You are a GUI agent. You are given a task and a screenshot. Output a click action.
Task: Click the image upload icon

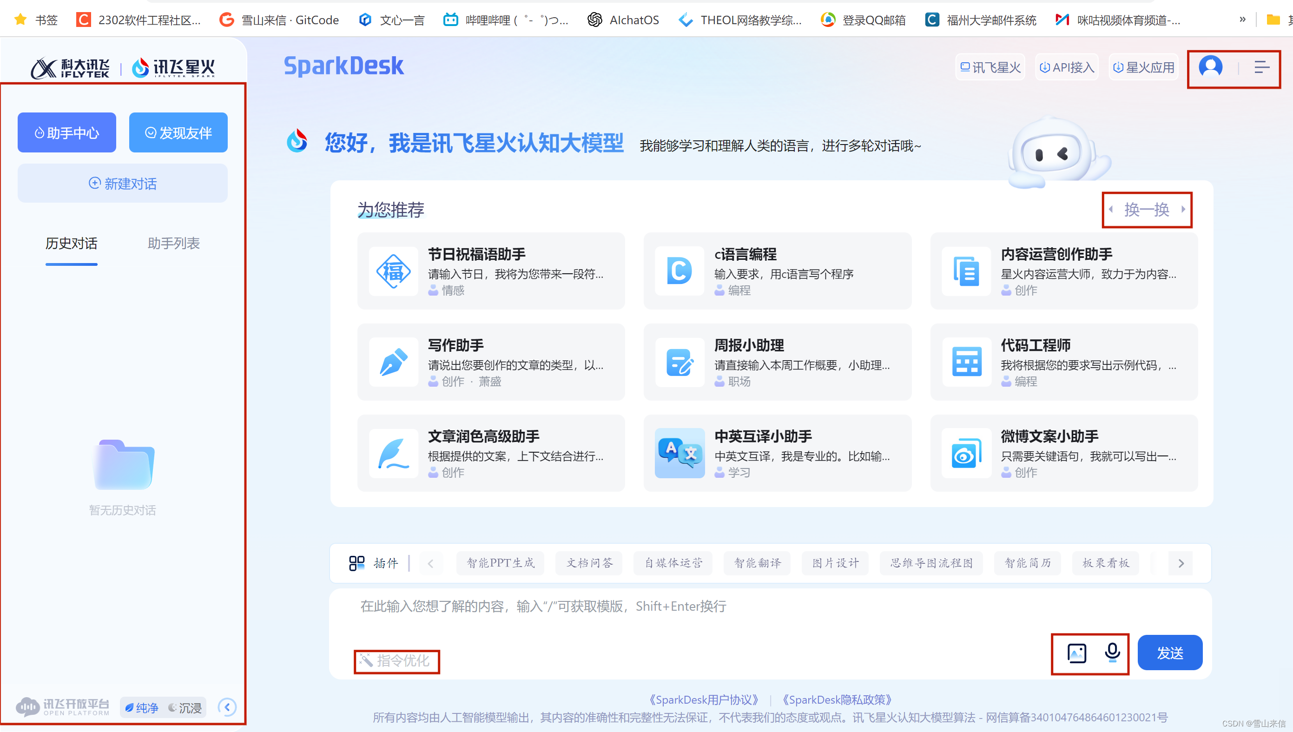[x=1076, y=653]
